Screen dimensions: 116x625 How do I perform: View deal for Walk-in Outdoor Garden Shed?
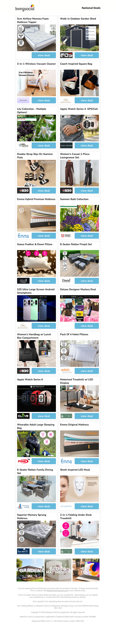[87, 55]
